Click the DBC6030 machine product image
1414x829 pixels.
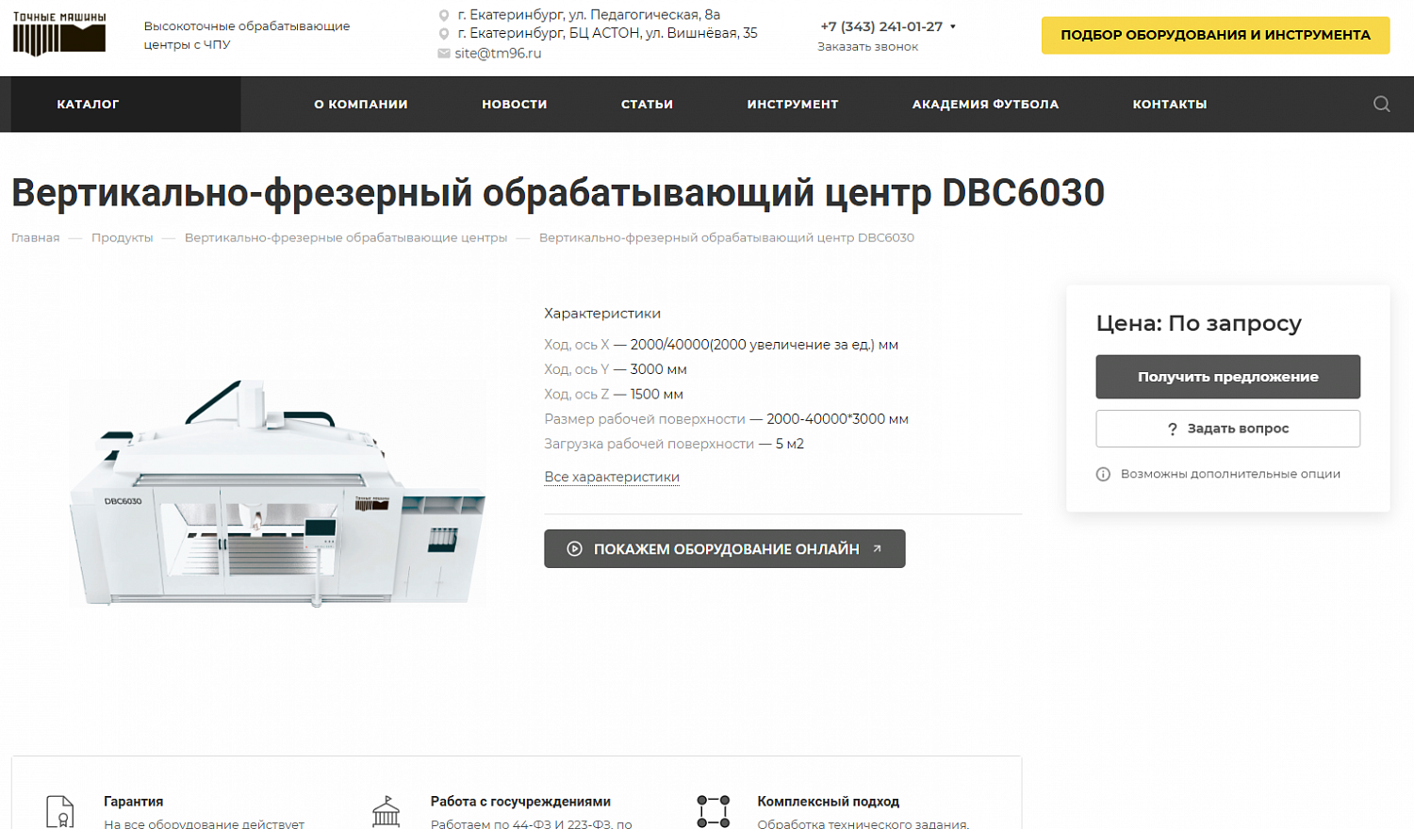[x=278, y=492]
